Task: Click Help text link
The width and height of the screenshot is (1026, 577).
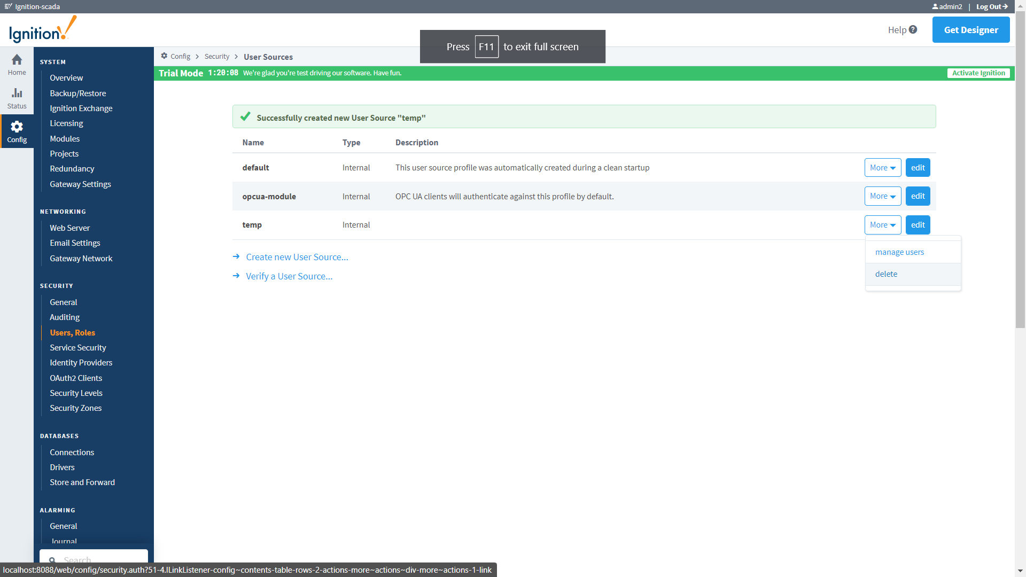Action: 897,30
